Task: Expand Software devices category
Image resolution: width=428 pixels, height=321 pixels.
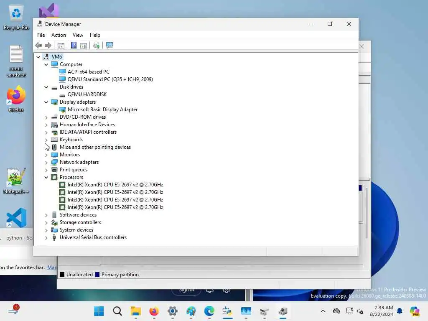Action: coord(46,215)
